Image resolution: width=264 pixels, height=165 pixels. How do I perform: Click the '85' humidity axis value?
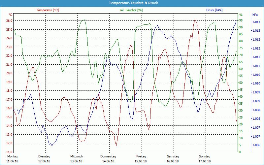click(x=241, y=34)
